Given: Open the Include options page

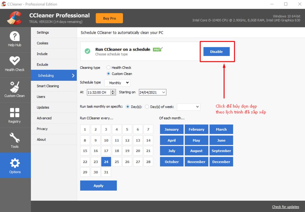Looking at the screenshot, I should coord(54,54).
